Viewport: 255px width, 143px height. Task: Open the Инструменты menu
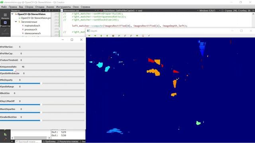[63, 7]
